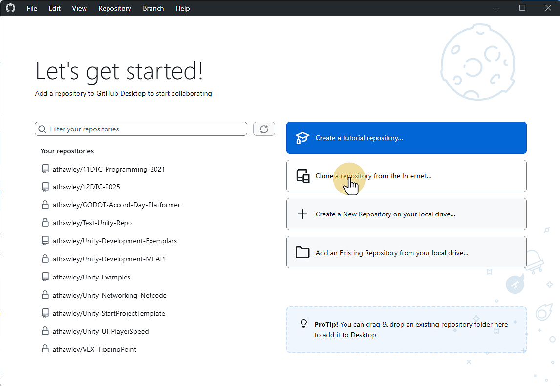Click repo icon beside 12DTC-2025
This screenshot has width=560, height=386.
(x=45, y=187)
